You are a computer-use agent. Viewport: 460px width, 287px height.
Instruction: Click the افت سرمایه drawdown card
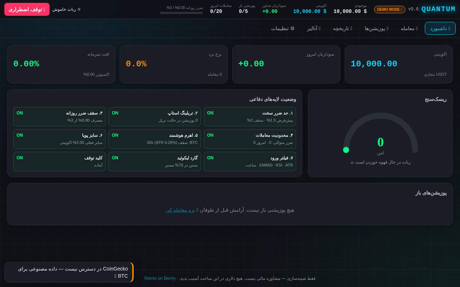click(61, 64)
